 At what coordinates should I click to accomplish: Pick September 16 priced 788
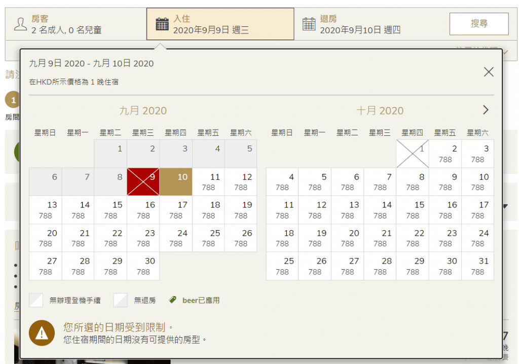143,210
